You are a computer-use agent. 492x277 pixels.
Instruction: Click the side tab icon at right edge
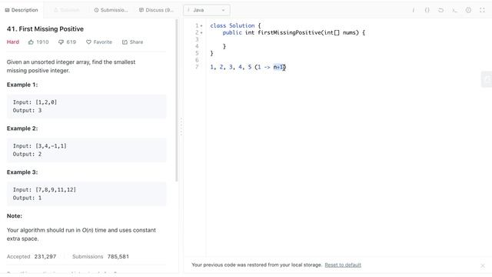pos(487,79)
